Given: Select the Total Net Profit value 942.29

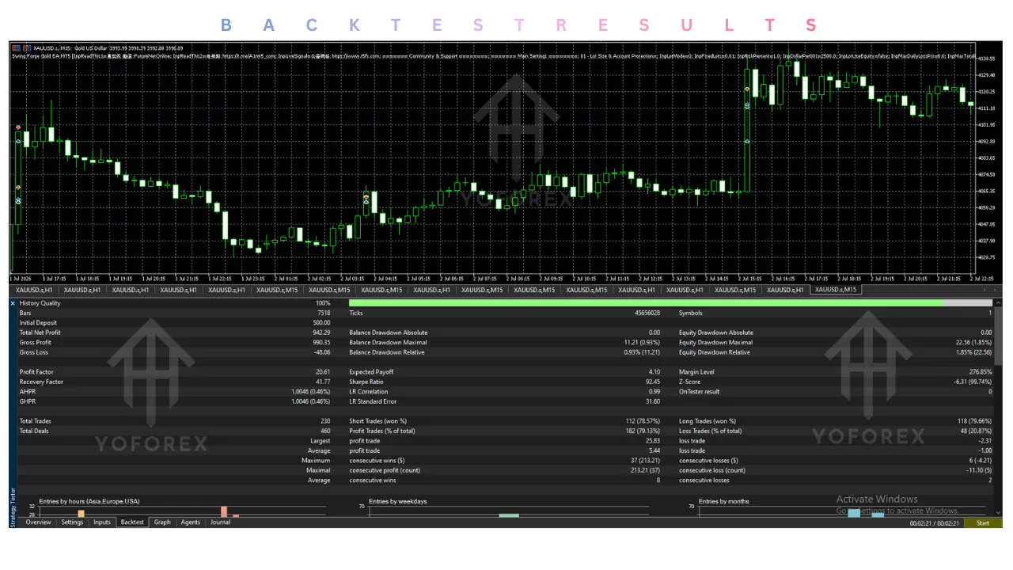Looking at the screenshot, I should 321,332.
